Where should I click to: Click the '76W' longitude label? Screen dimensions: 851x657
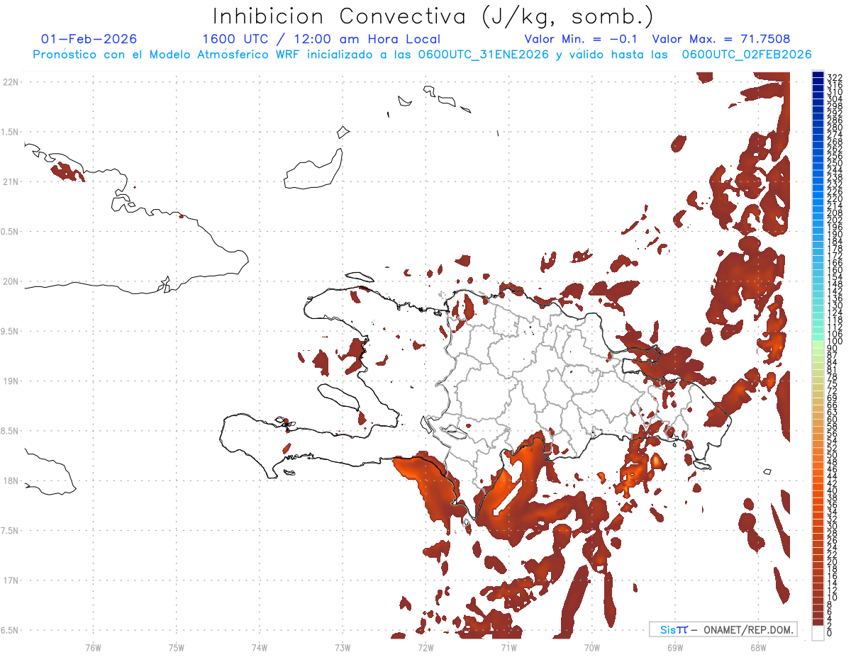tap(93, 647)
